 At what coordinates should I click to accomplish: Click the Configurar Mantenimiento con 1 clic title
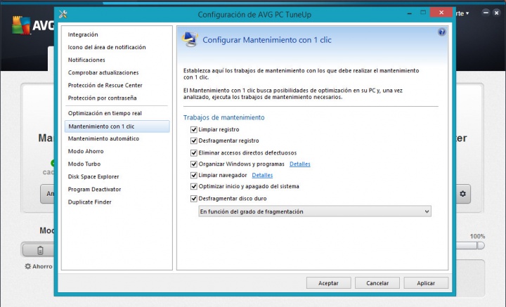tap(267, 40)
